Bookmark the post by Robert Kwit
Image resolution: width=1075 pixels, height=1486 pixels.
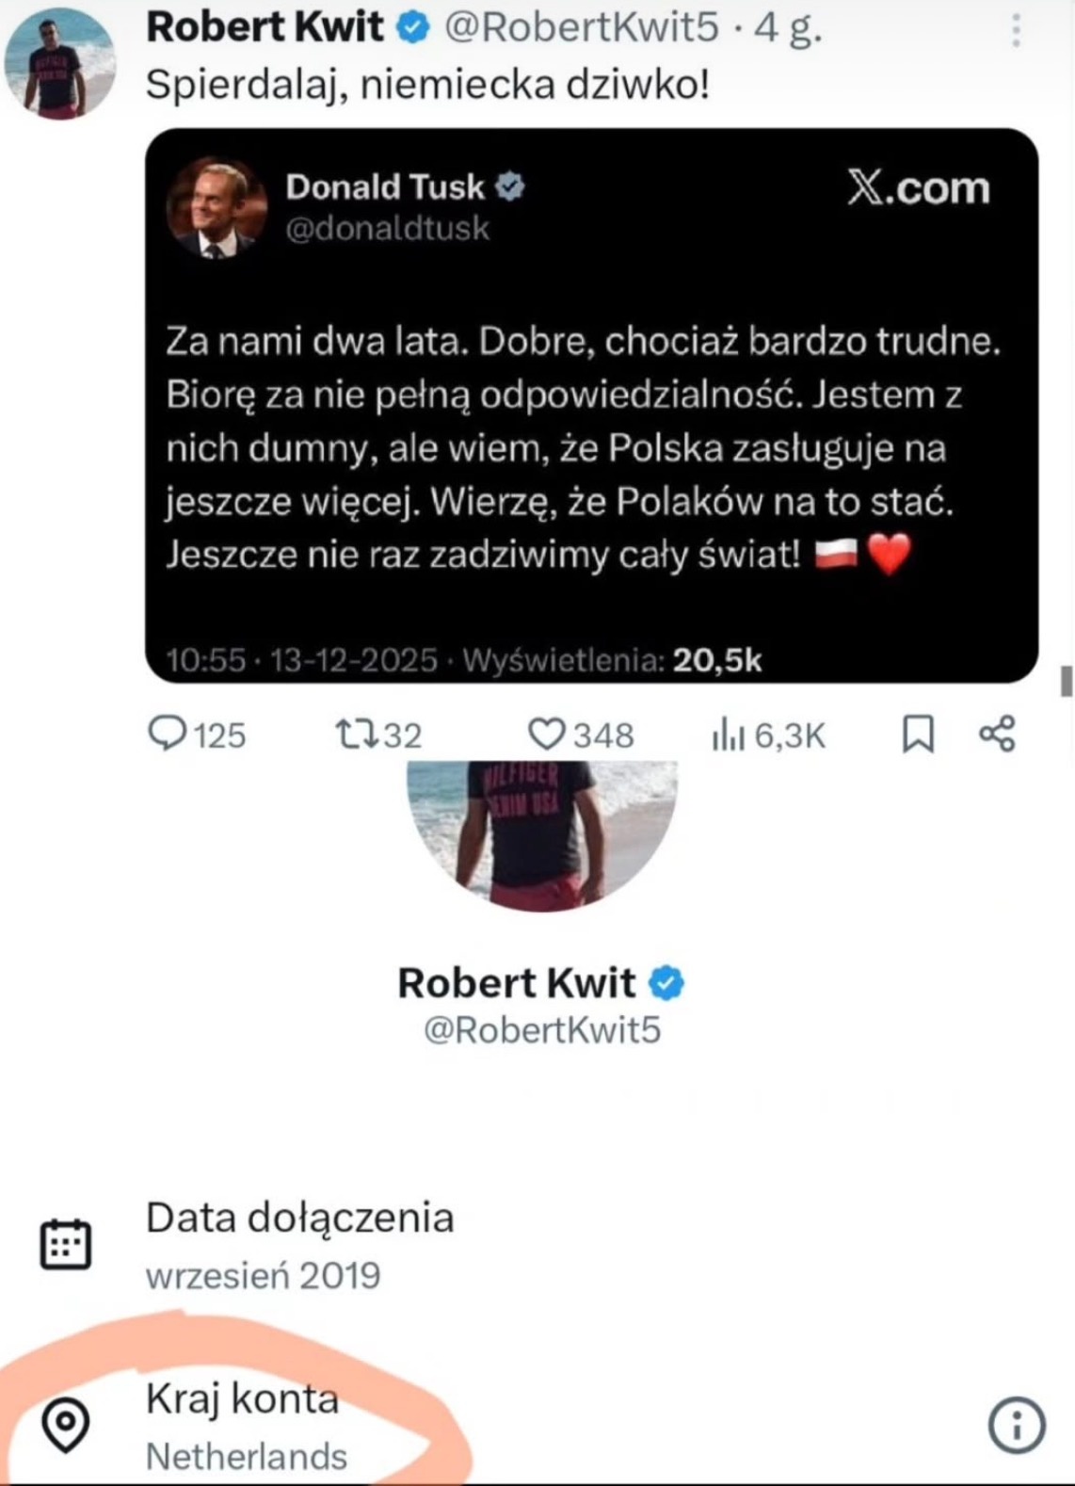(x=918, y=734)
